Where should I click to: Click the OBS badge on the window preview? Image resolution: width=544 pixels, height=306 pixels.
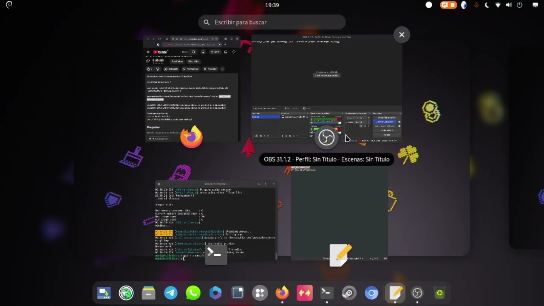point(326,137)
